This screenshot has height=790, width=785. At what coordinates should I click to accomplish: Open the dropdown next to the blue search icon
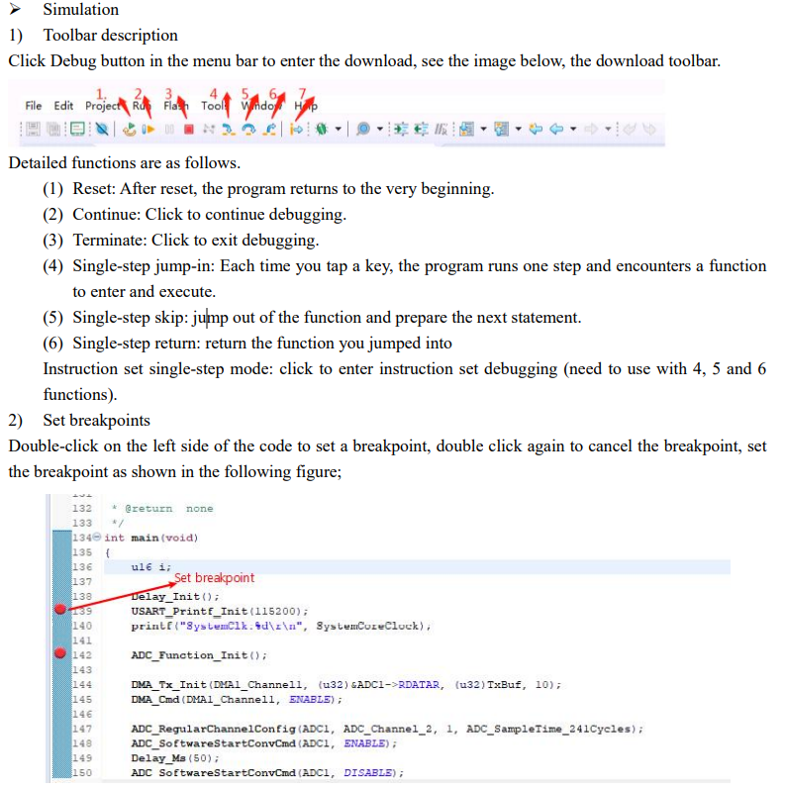[380, 130]
